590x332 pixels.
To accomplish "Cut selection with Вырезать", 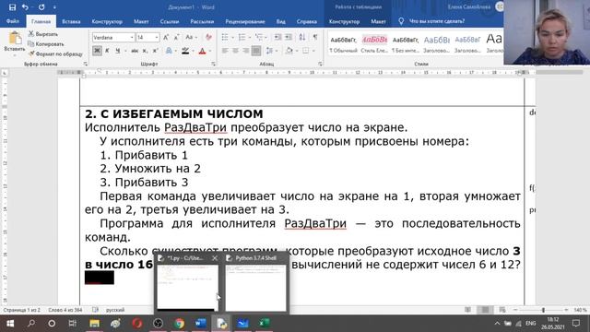I will (x=43, y=34).
